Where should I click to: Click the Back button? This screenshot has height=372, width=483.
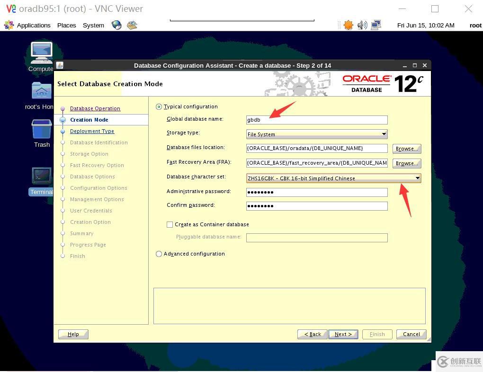point(313,335)
